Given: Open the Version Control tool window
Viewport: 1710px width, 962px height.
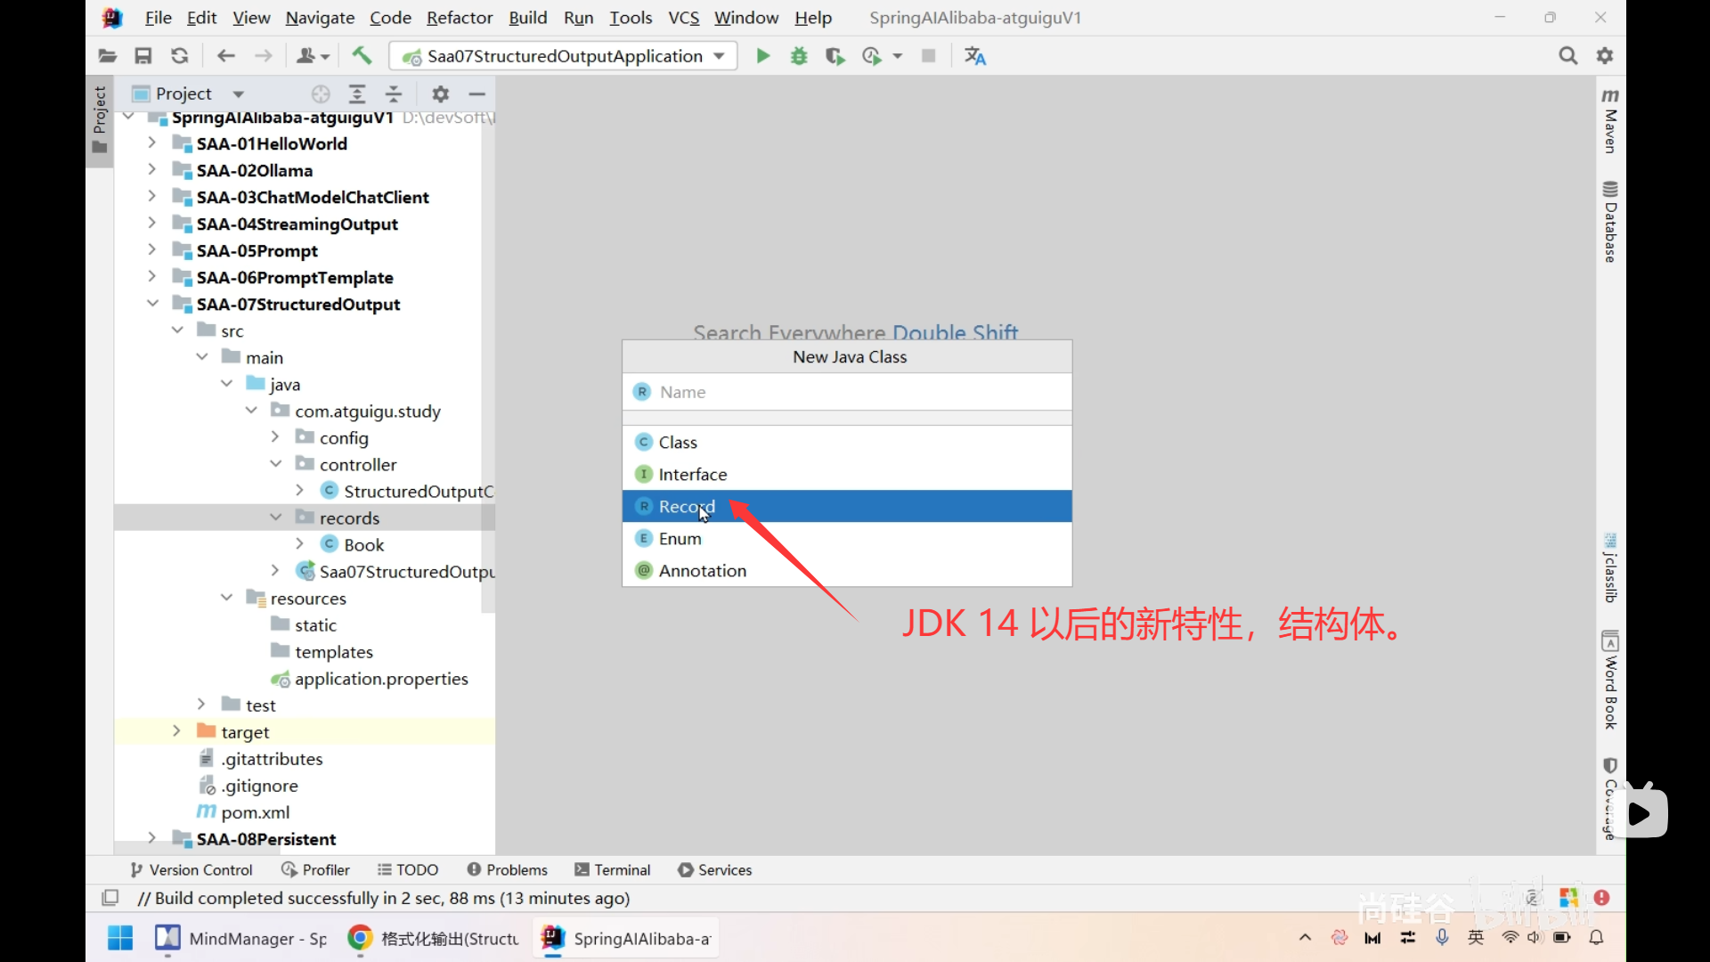Looking at the screenshot, I should (x=191, y=869).
